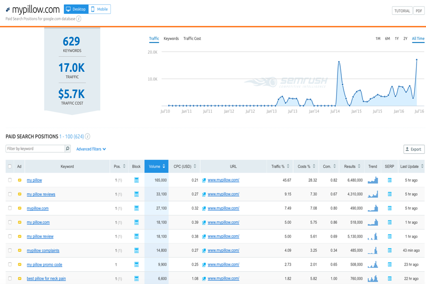Click the mypillow.com domain title

(x=36, y=10)
